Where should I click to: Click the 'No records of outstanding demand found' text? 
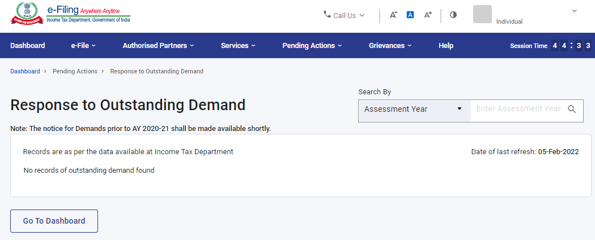[x=89, y=171]
